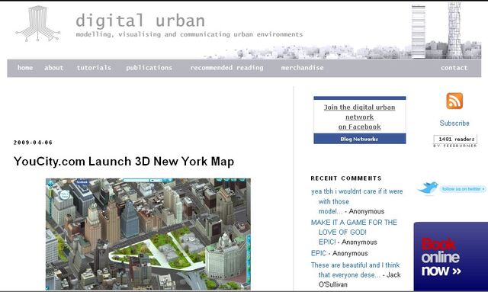
Task: Open comment 'yea tbh i wouldnt care'
Action: [357, 201]
